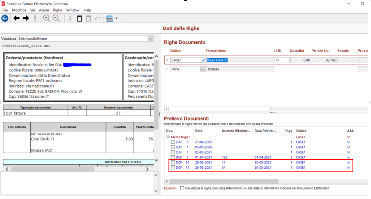Click the clipboard copy icon
Screen dimensions: 371x199
point(79,18)
